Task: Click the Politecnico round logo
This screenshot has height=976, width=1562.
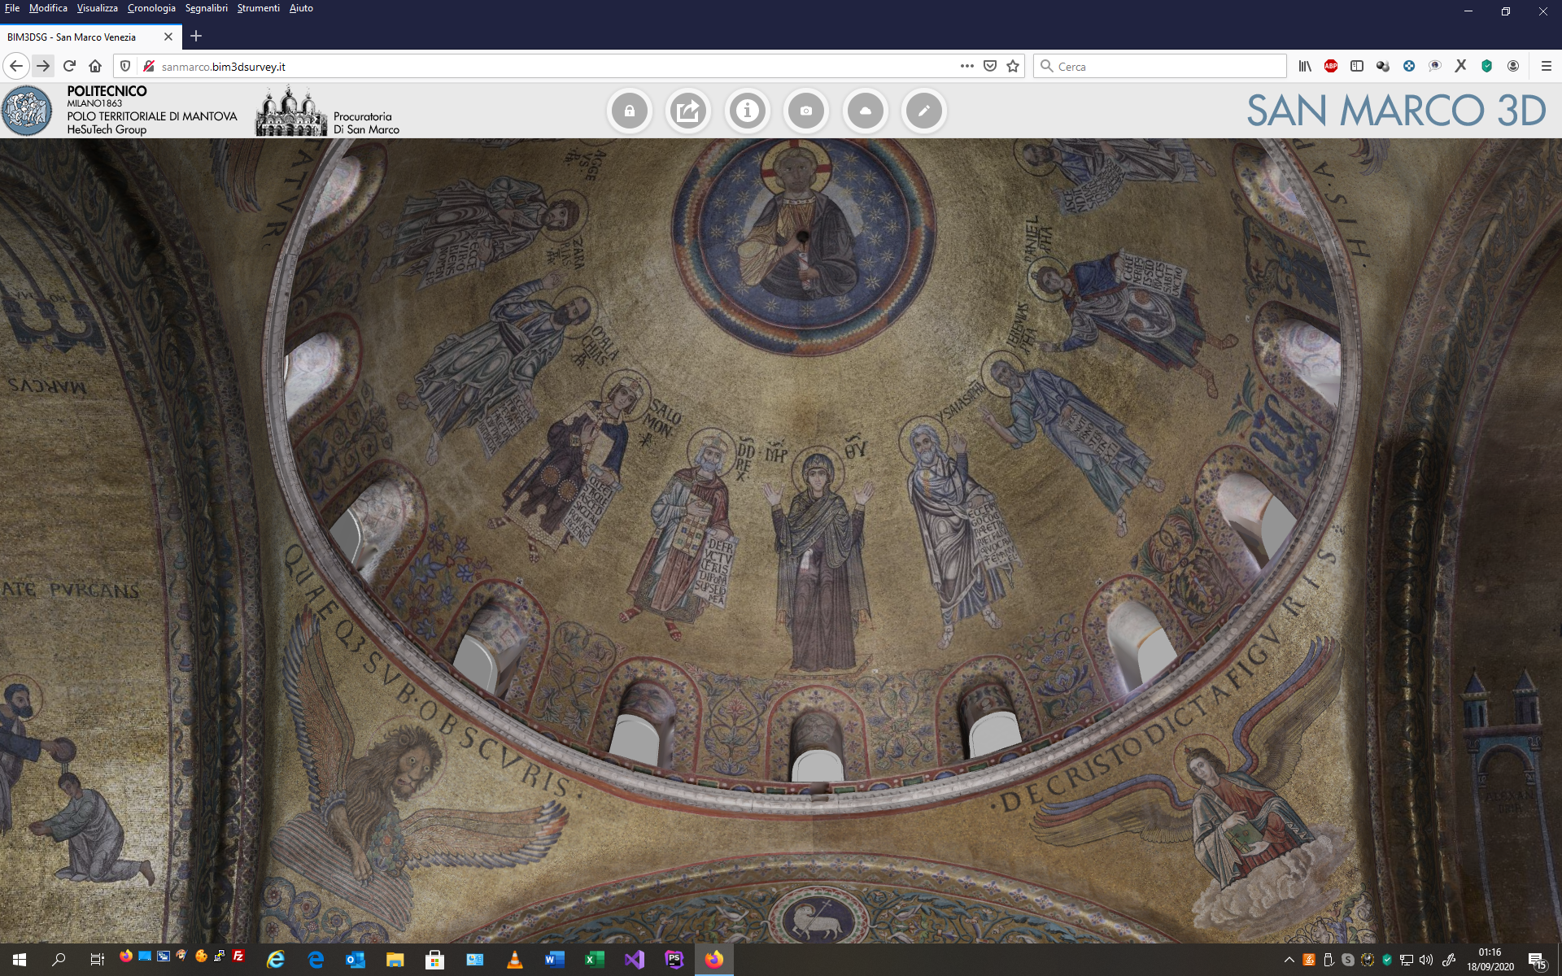Action: [27, 111]
